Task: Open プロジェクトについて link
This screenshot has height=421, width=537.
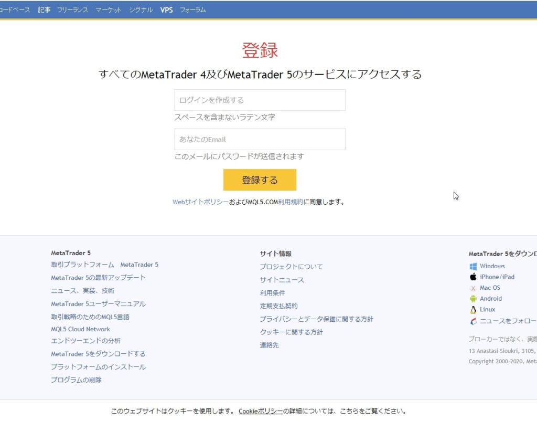Action: 291,267
